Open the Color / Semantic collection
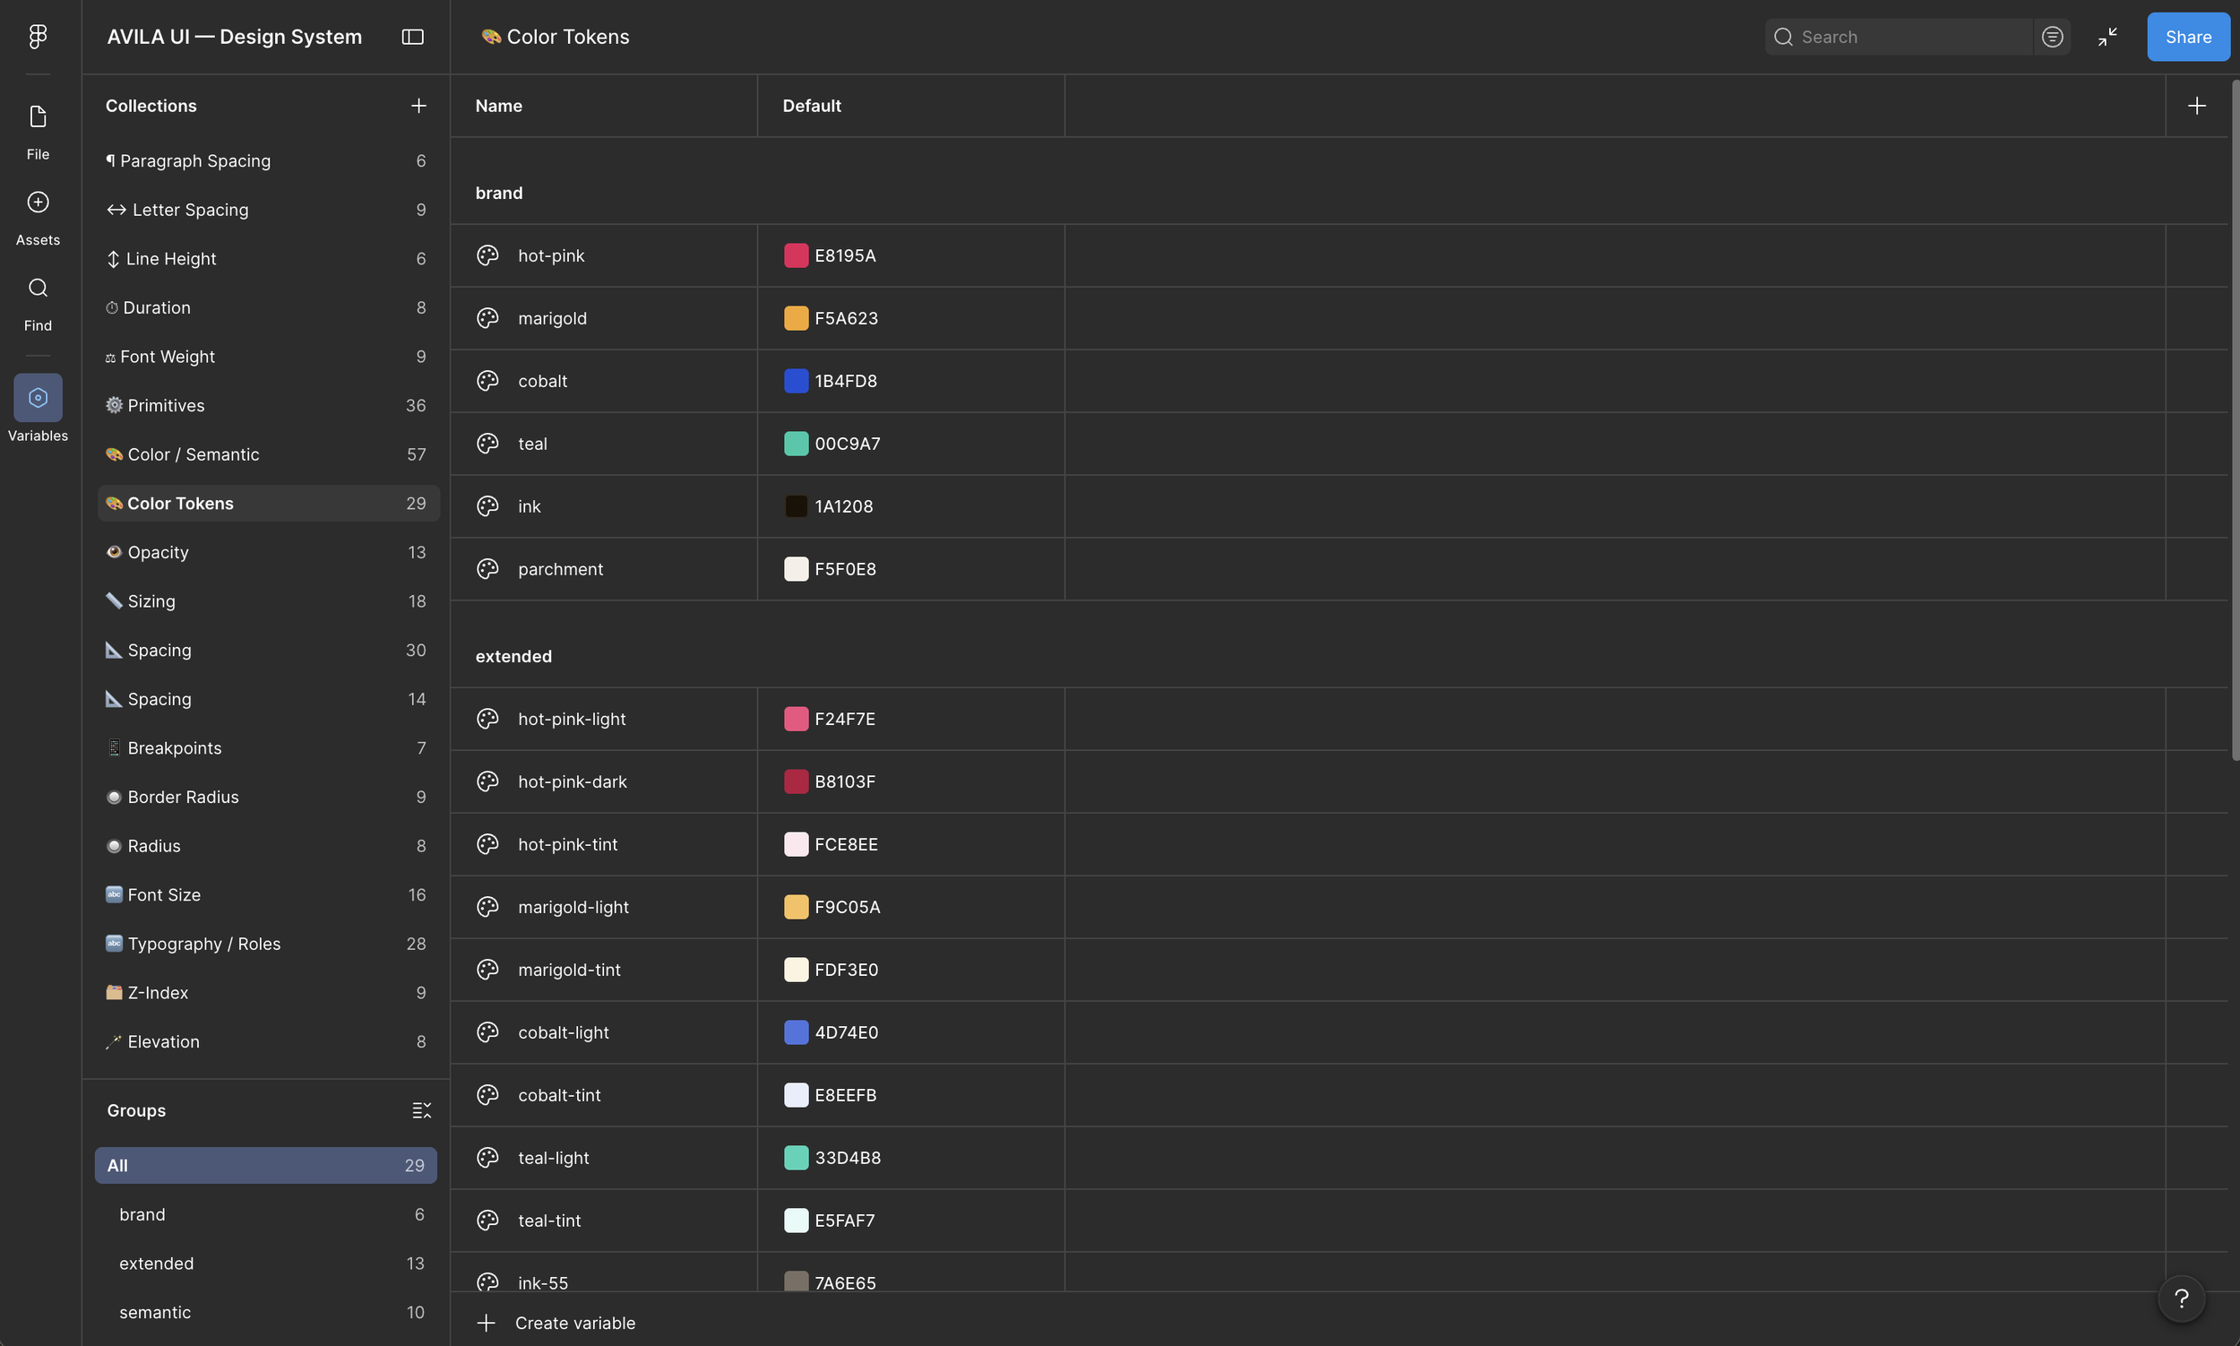Image resolution: width=2240 pixels, height=1346 pixels. [x=194, y=454]
